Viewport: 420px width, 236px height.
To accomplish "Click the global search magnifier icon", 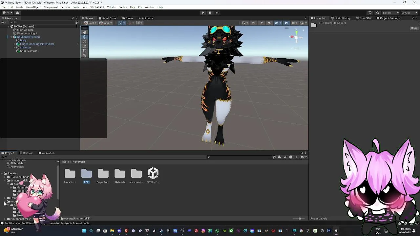I will click(x=378, y=13).
